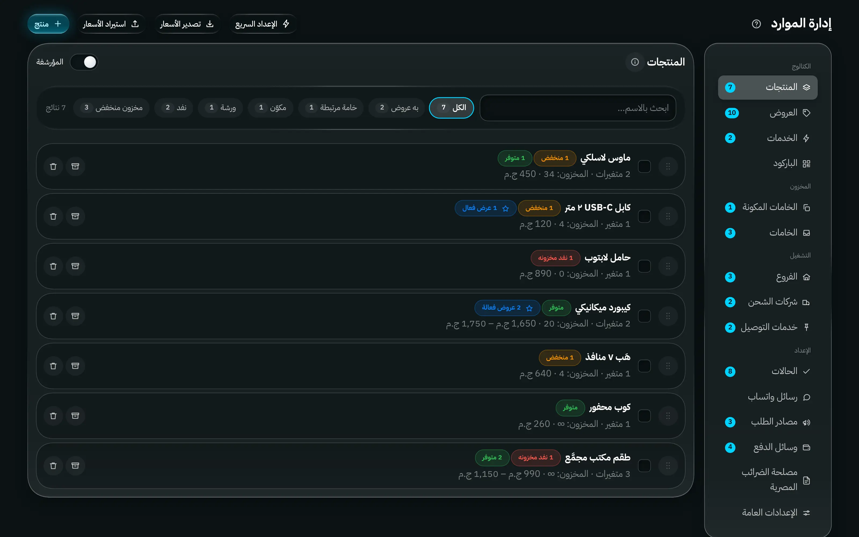Check the ماوس لاسلكي product checkbox
The width and height of the screenshot is (859, 537).
pyautogui.click(x=644, y=166)
